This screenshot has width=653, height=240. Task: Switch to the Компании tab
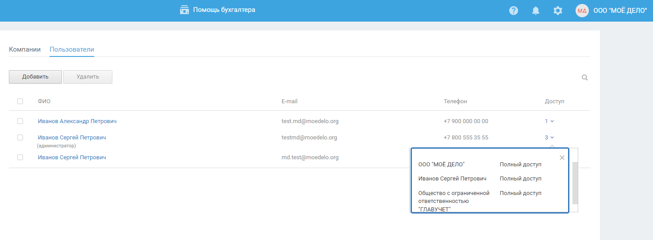(25, 49)
